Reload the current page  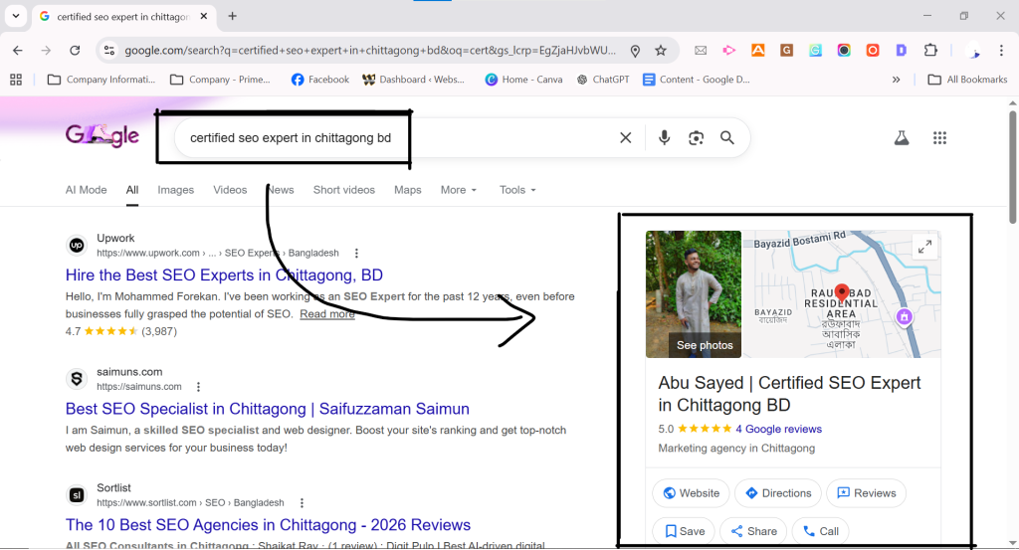75,51
